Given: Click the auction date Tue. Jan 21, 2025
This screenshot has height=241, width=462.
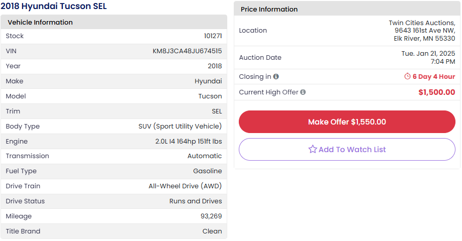Looking at the screenshot, I should (428, 53).
